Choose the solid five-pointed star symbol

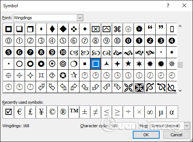(x=128, y=64)
